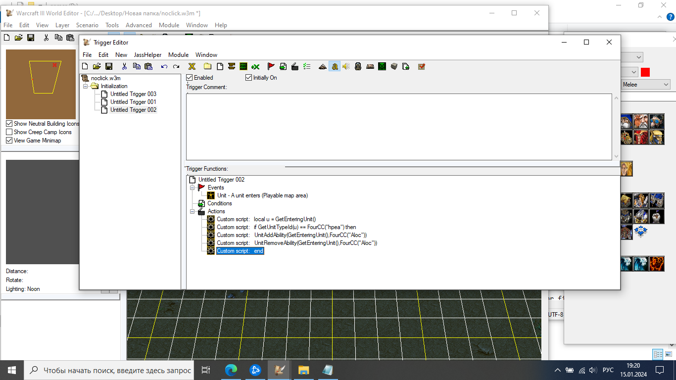
Task: Click the green checklist icon in toolbar
Action: (306, 66)
